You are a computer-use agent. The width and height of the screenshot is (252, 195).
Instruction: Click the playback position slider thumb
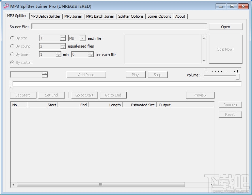point(12,84)
